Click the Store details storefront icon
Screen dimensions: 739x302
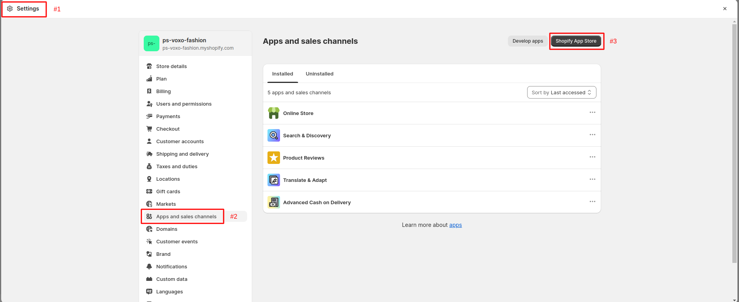(149, 66)
